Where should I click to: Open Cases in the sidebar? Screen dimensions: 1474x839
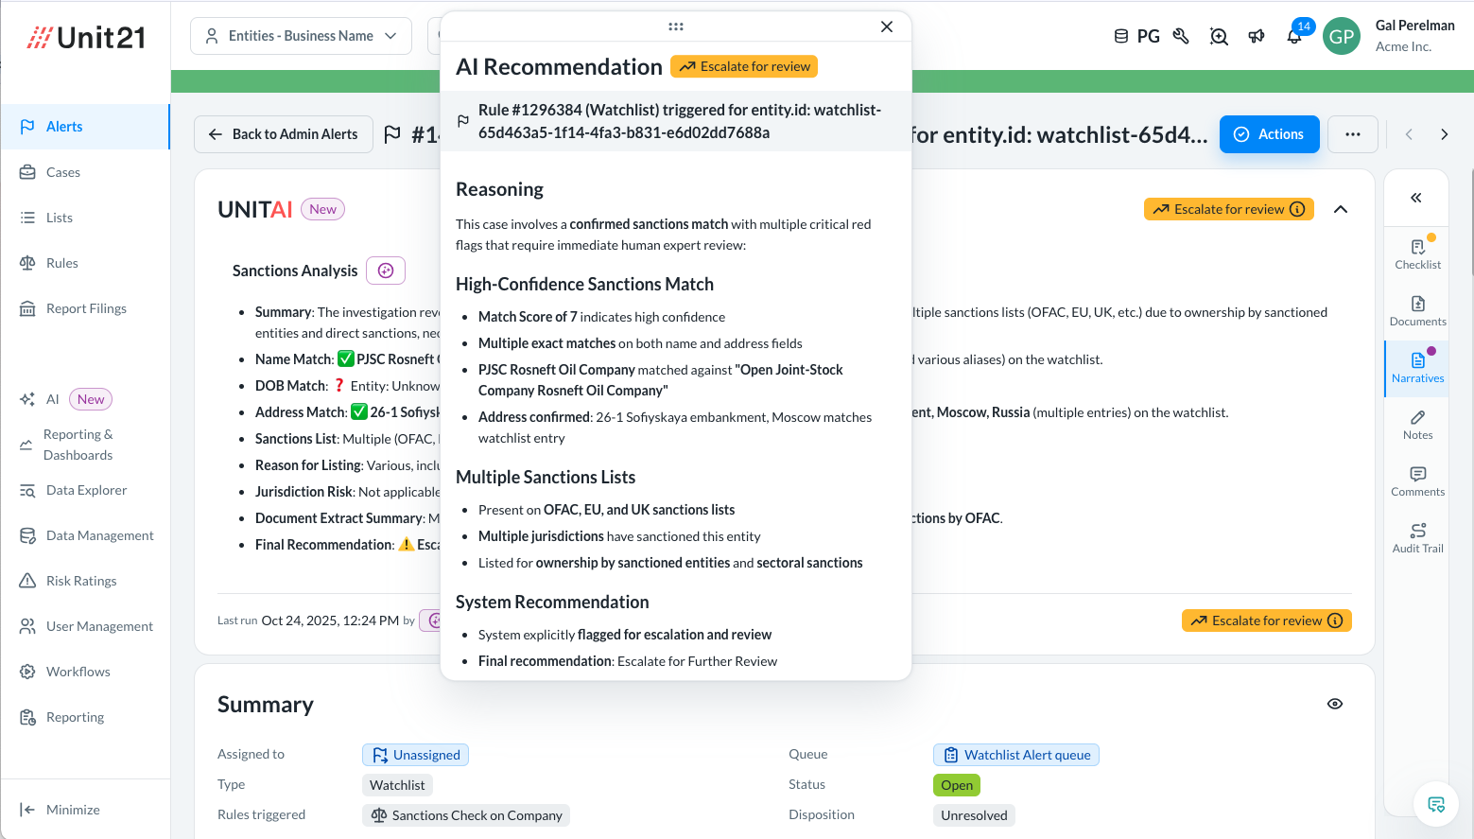(84, 172)
